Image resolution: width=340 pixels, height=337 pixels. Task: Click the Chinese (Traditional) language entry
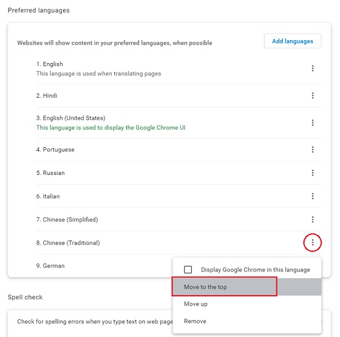68,243
